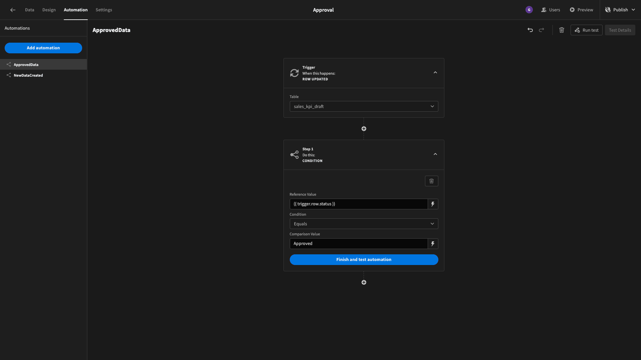Image resolution: width=641 pixels, height=360 pixels.
Task: Collapse the Trigger block chevron
Action: pyautogui.click(x=435, y=73)
